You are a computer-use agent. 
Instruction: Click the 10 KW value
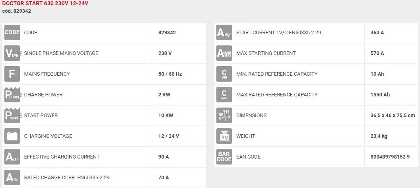[166, 116]
